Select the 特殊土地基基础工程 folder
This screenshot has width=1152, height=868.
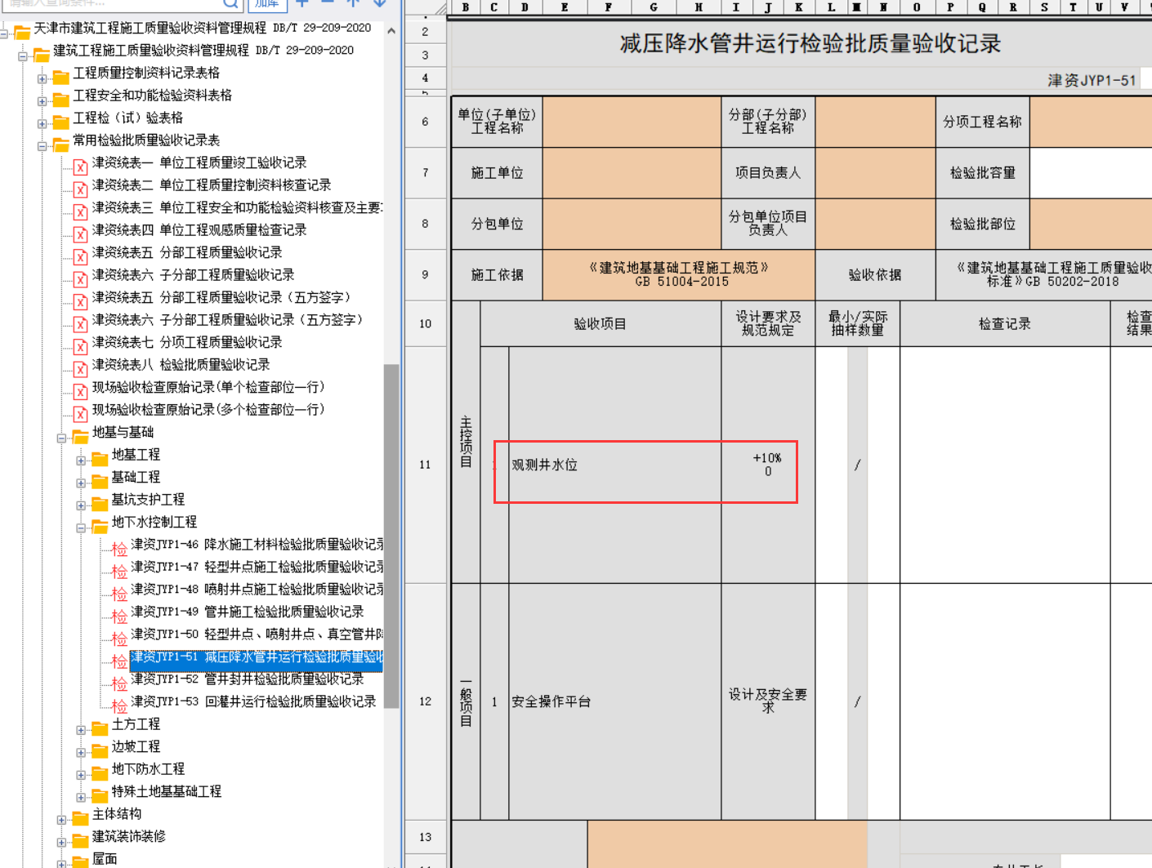(x=167, y=791)
